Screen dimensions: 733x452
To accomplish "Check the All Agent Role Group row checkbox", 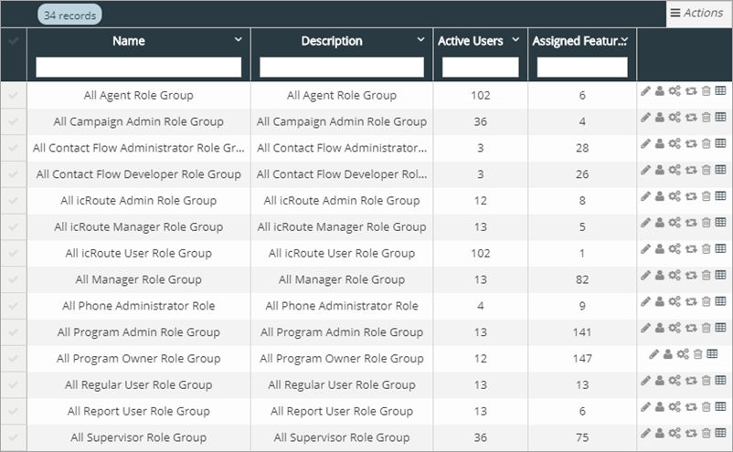I will 13,95.
